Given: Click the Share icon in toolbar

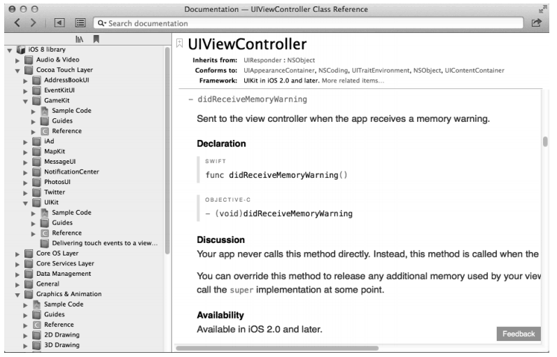Looking at the screenshot, I should (537, 24).
